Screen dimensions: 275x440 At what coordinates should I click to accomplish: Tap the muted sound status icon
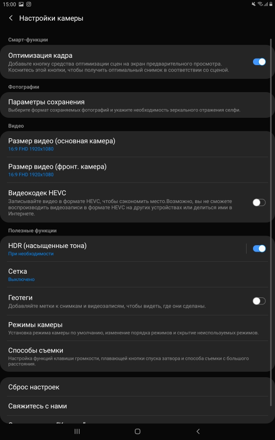click(253, 4)
